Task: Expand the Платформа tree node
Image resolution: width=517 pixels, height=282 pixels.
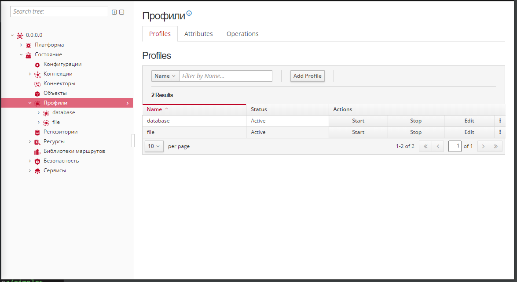Action: (21, 45)
